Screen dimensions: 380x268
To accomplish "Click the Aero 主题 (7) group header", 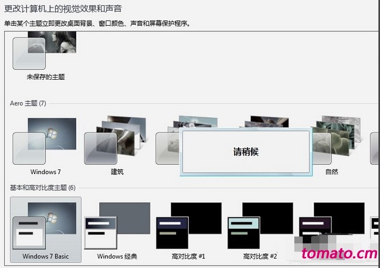I will (28, 103).
